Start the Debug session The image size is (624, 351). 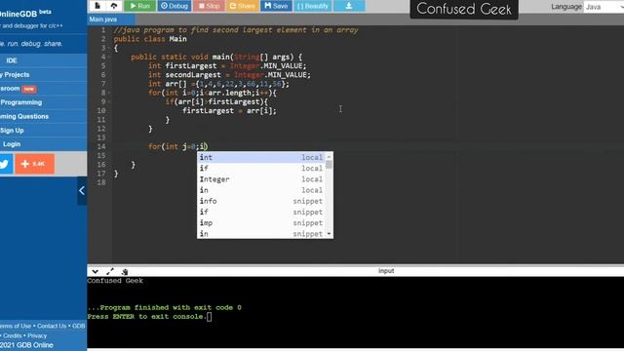[175, 6]
